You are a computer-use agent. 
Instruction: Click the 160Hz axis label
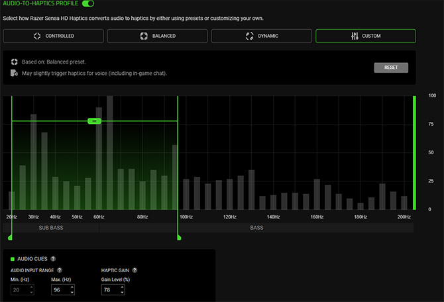pyautogui.click(x=317, y=217)
